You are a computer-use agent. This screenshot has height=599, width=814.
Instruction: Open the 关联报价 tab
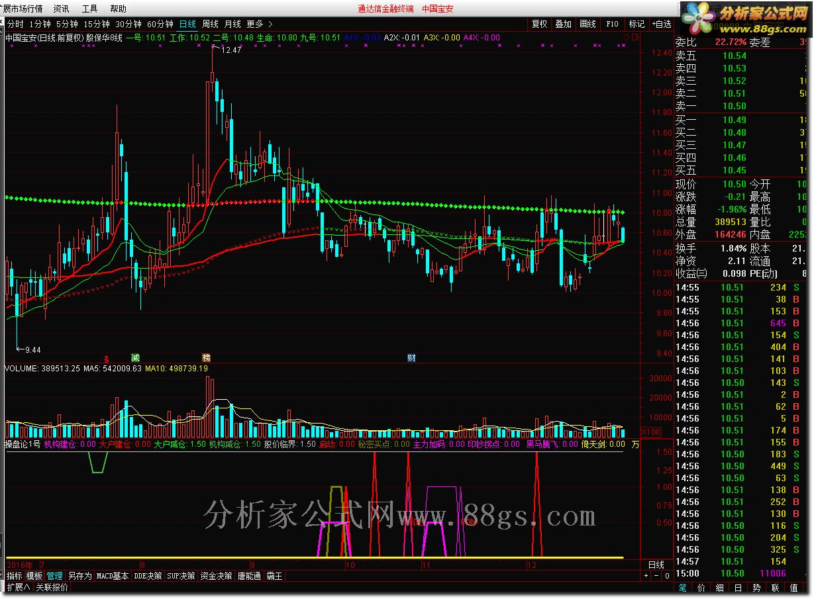tap(52, 587)
